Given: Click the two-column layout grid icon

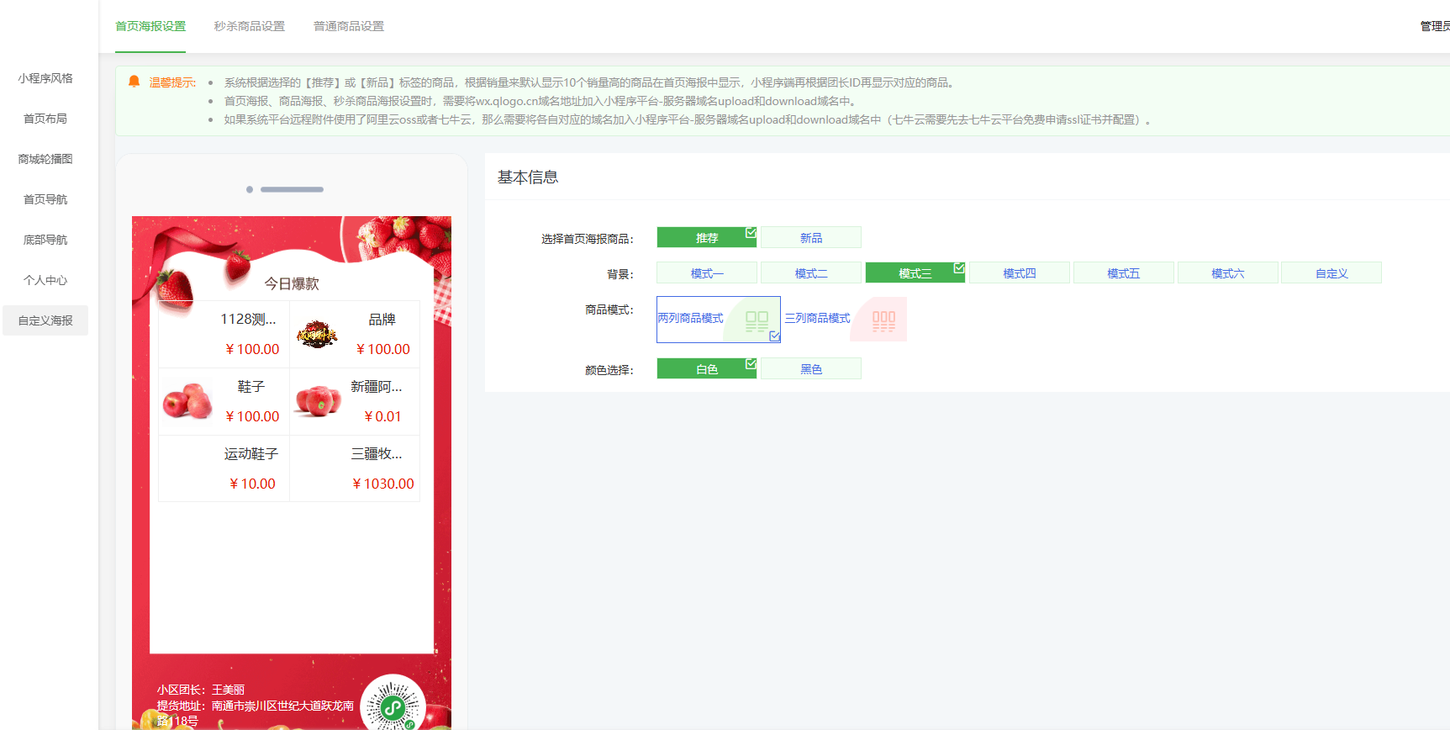Looking at the screenshot, I should pyautogui.click(x=757, y=320).
